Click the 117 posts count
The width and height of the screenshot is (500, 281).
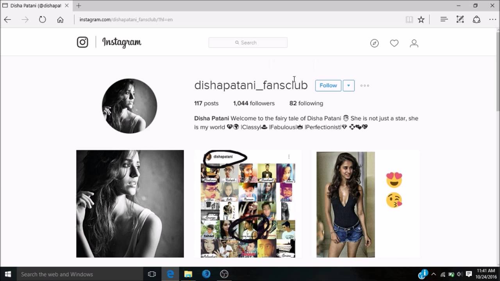click(x=206, y=103)
